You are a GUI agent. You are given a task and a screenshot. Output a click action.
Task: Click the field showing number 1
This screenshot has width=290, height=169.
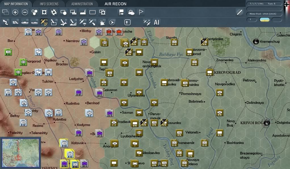pyautogui.click(x=252, y=19)
